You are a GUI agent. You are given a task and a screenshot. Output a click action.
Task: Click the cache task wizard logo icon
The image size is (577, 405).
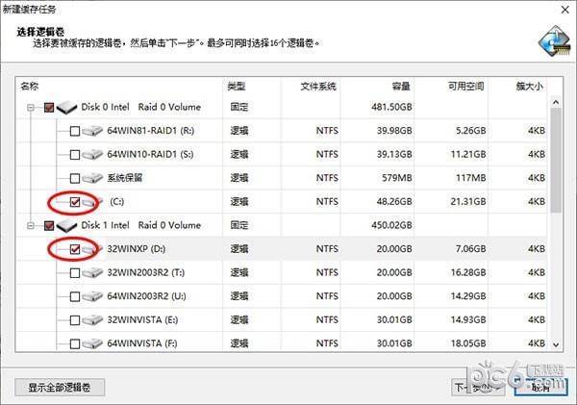[x=554, y=40]
